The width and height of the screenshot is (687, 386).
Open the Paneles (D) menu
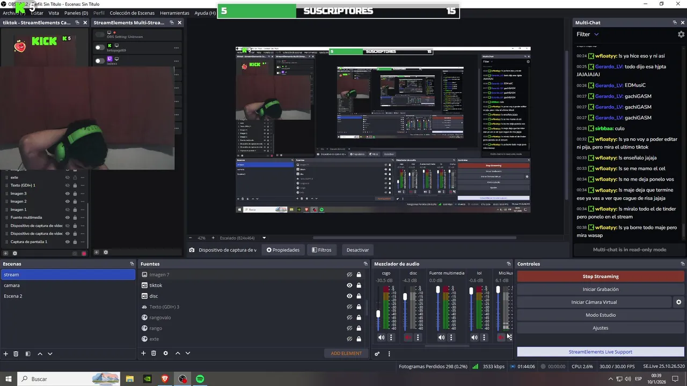point(76,13)
